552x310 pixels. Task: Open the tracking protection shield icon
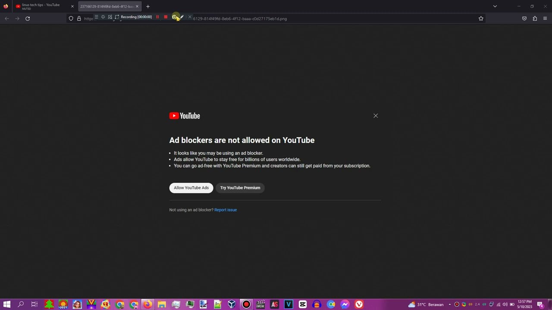pos(71,19)
